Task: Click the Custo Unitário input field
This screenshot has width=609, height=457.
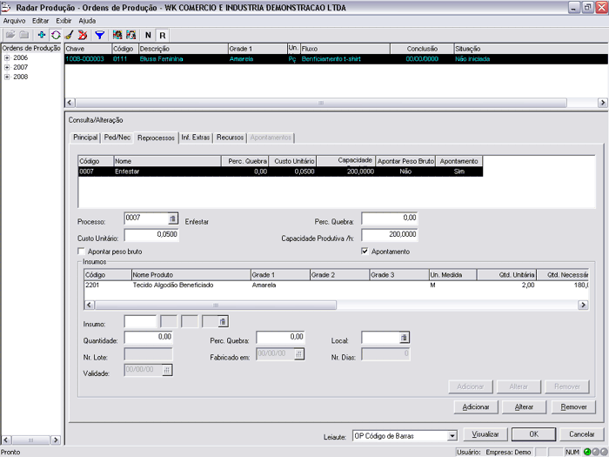Action: (151, 235)
